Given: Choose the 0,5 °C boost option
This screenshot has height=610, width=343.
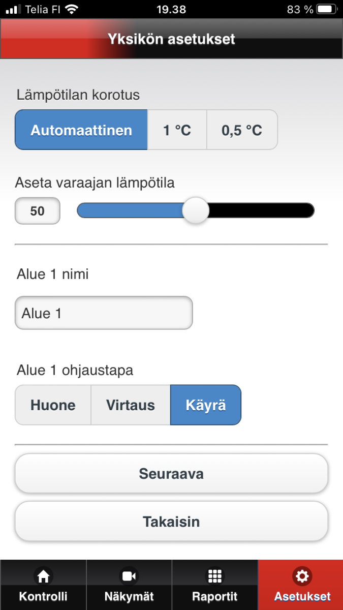Looking at the screenshot, I should (242, 130).
